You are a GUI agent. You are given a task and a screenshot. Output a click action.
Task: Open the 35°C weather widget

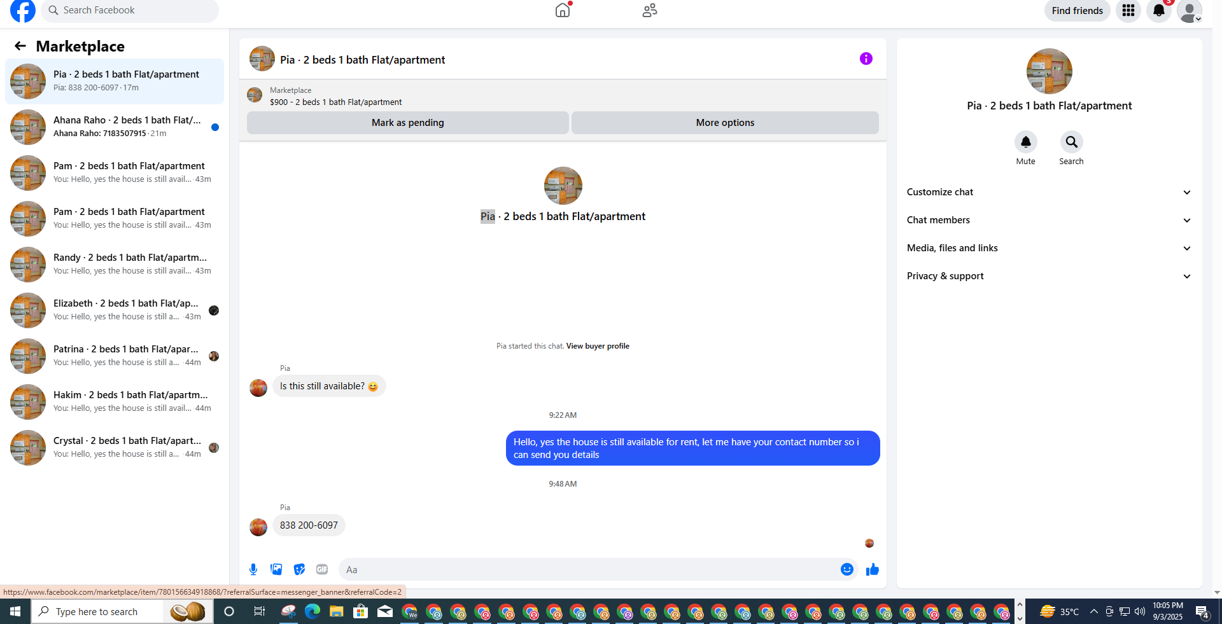coord(1060,612)
